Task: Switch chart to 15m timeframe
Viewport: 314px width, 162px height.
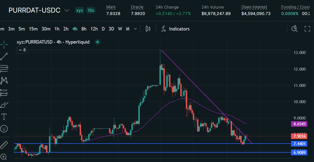Action: (33, 29)
